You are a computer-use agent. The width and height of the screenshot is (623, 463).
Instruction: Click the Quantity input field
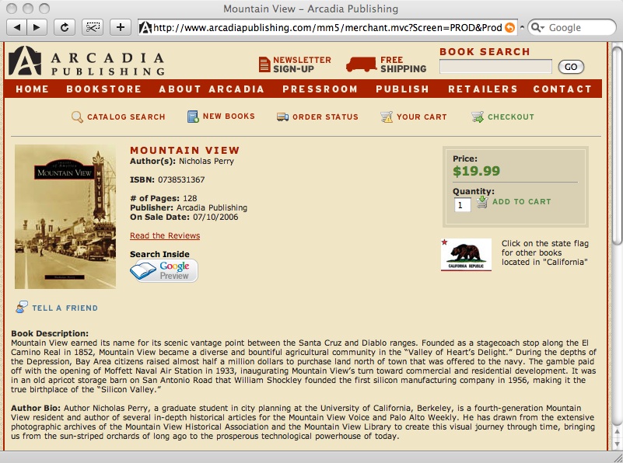coord(463,205)
